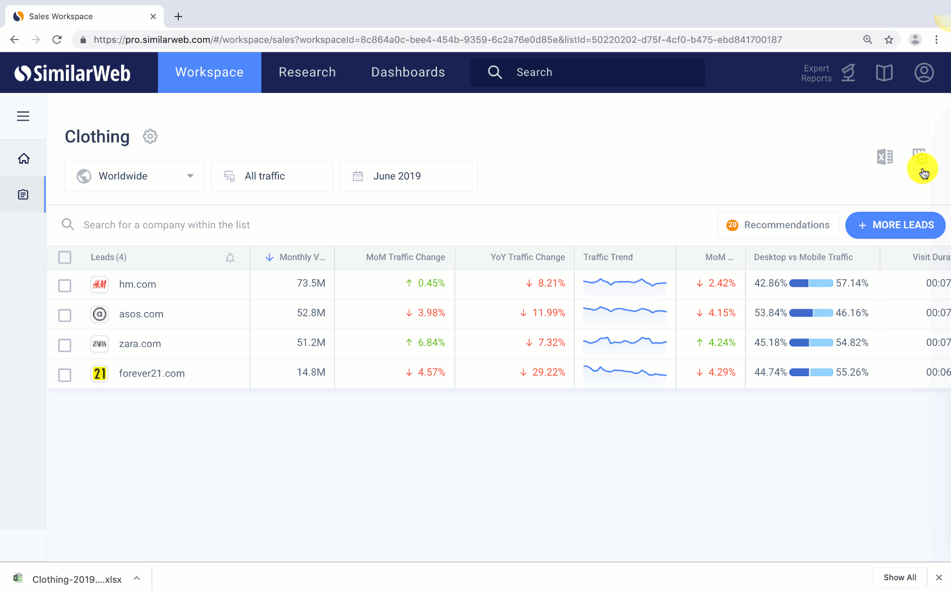Open the Recommendations button
This screenshot has height=594, width=951.
click(x=778, y=225)
